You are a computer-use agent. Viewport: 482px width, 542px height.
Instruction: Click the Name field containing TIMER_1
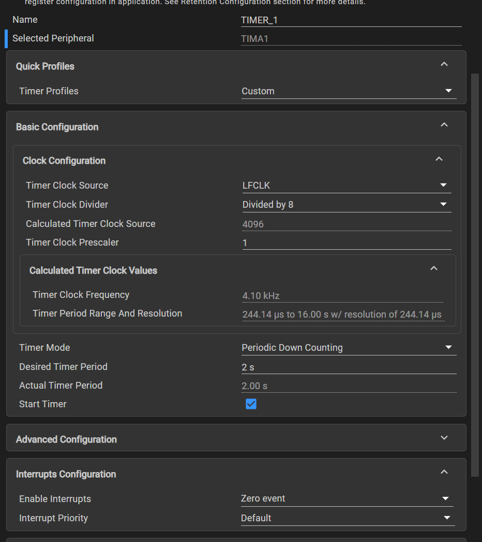[351, 20]
